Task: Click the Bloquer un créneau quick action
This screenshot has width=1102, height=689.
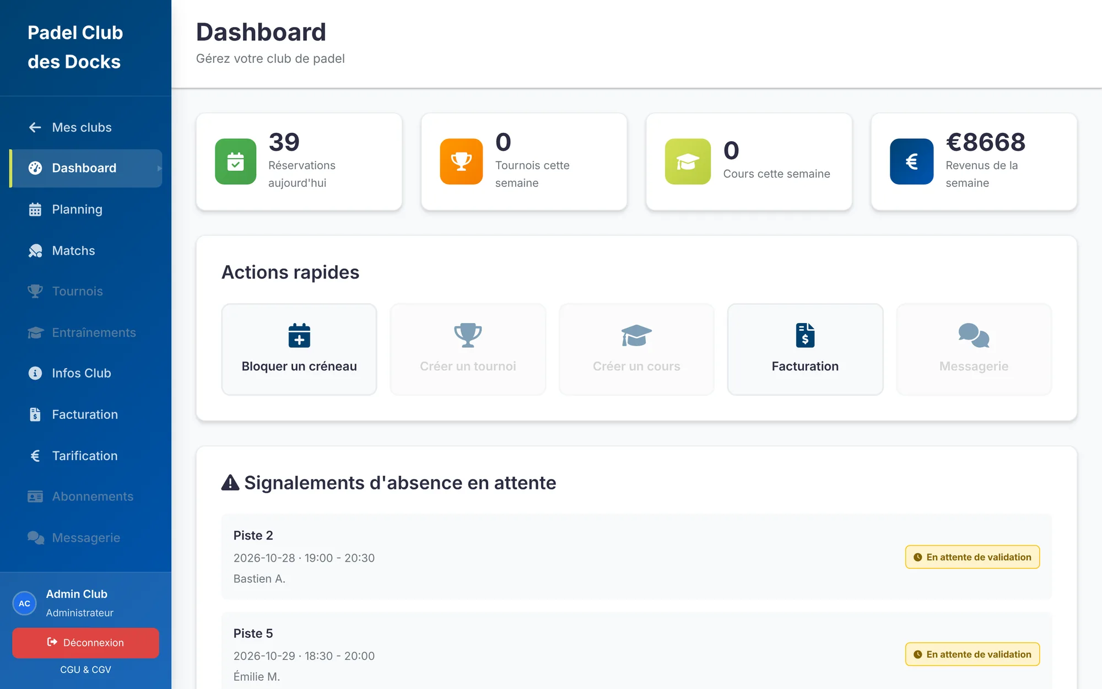Action: (x=299, y=349)
